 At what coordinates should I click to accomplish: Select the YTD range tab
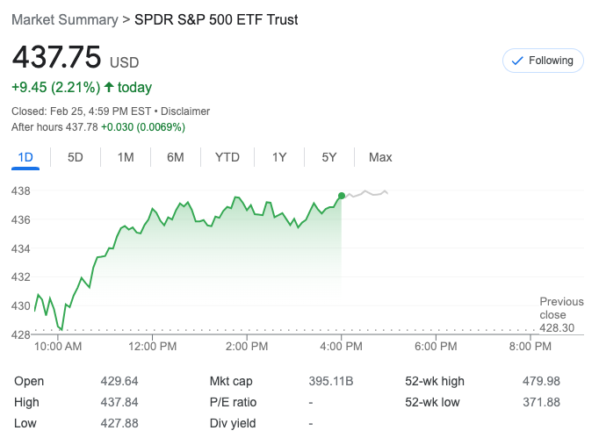tap(227, 157)
